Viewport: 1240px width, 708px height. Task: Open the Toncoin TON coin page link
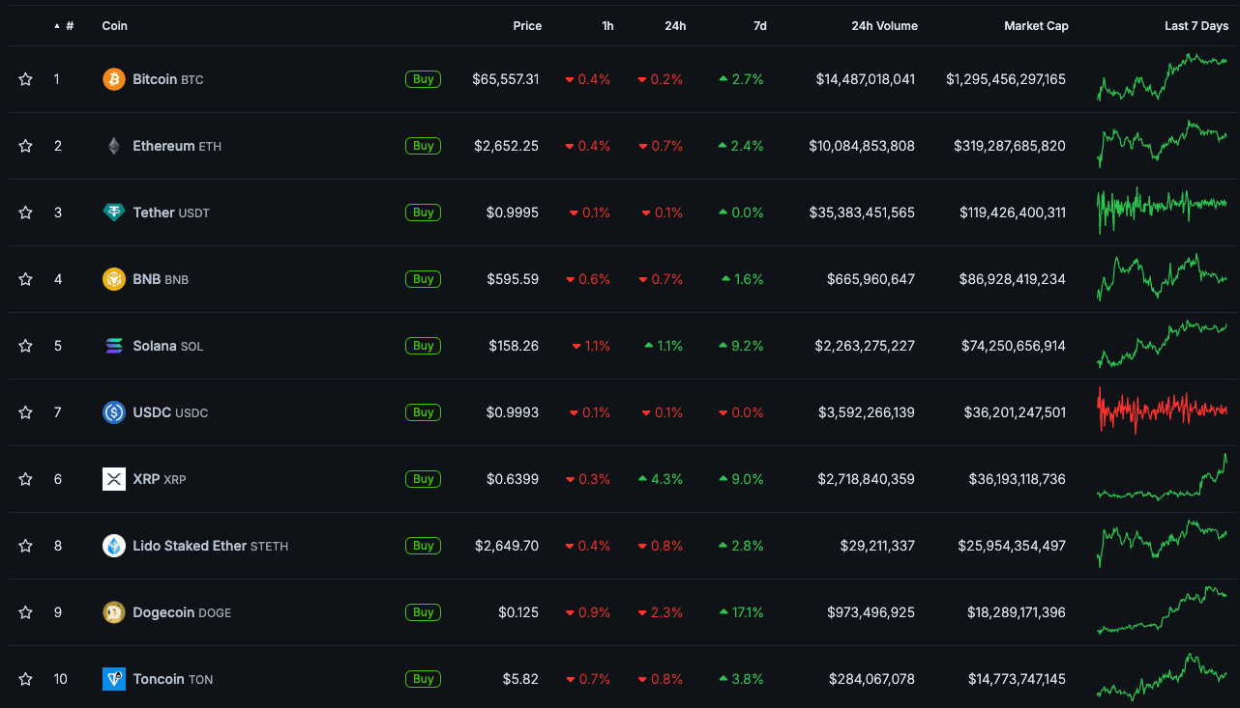point(173,679)
